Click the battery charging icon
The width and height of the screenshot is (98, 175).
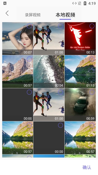tap(85, 3)
